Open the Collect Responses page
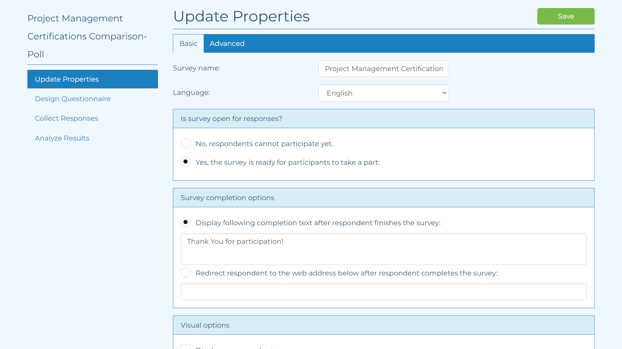 click(66, 118)
